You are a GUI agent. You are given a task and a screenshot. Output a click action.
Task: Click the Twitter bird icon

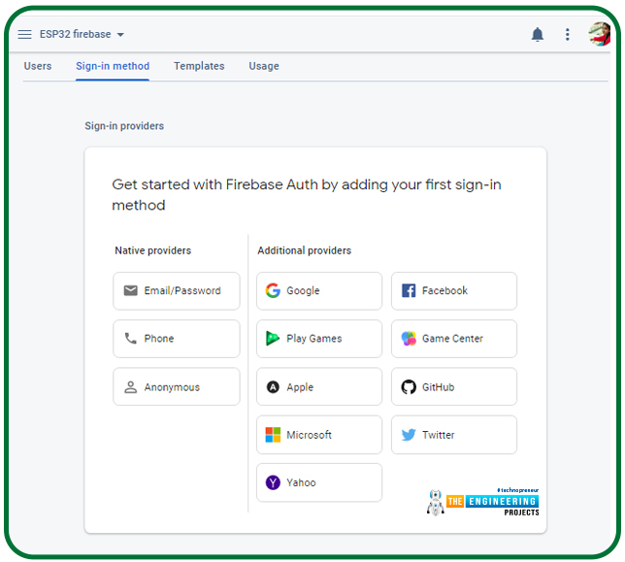pyautogui.click(x=409, y=435)
